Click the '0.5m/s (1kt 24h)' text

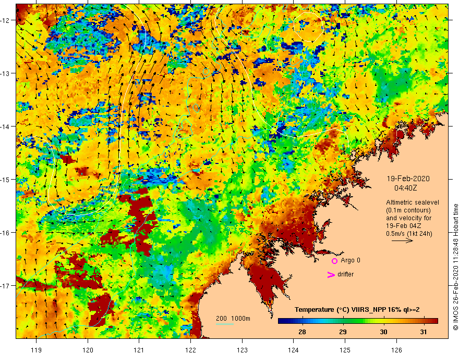pos(409,234)
